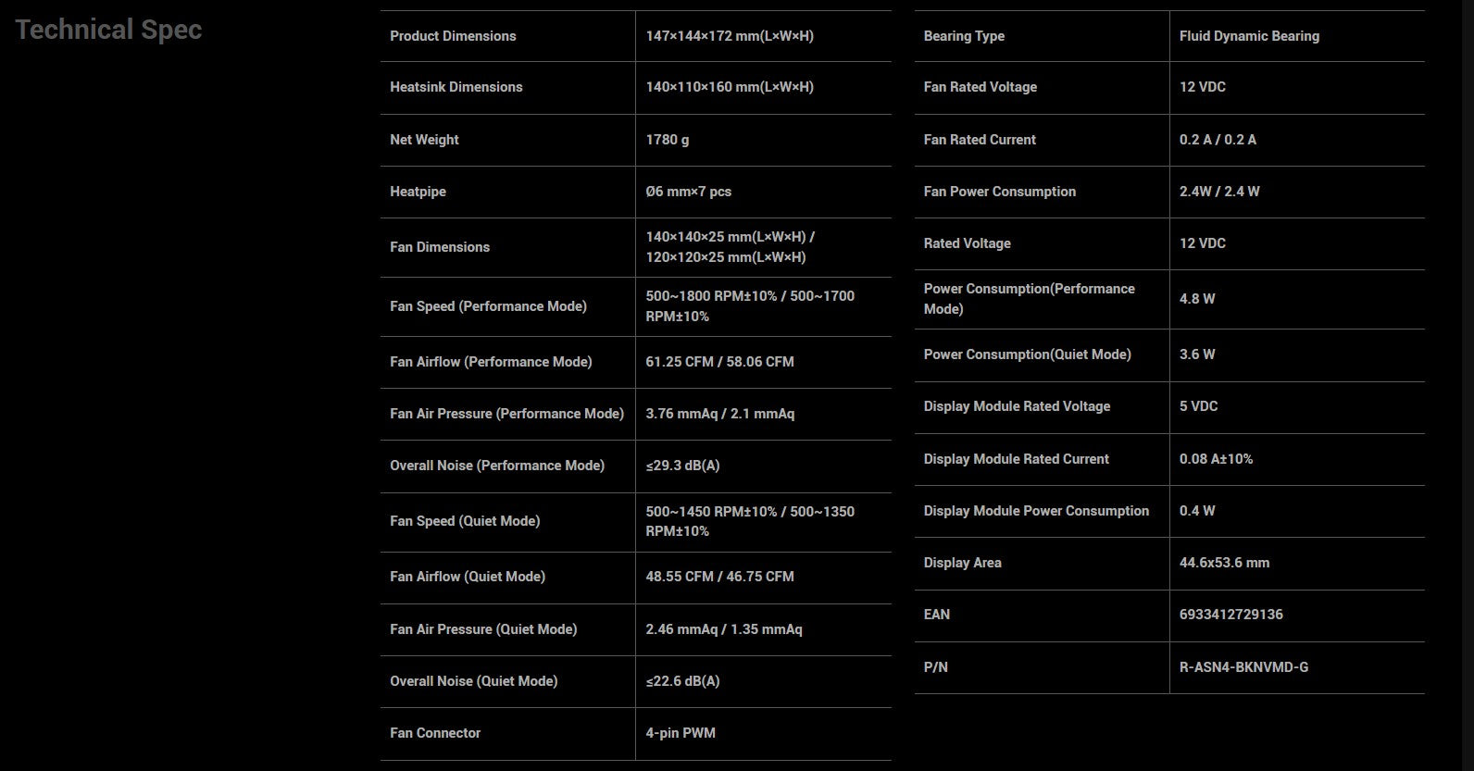The width and height of the screenshot is (1474, 771).
Task: Click the 61.25 CFM / 58.06 CFM airflow value
Action: coord(719,362)
